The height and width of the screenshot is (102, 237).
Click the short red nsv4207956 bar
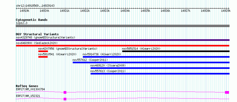click(x=43, y=51)
